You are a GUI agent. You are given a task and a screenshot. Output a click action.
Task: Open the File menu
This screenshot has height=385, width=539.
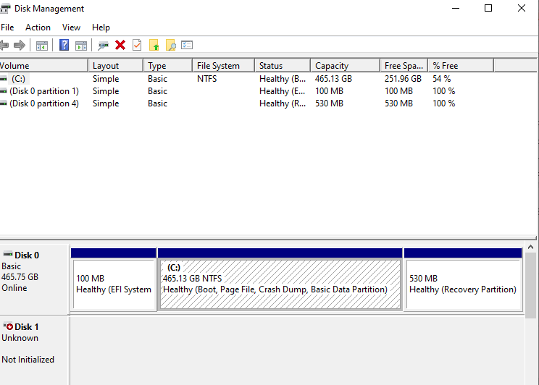7,27
